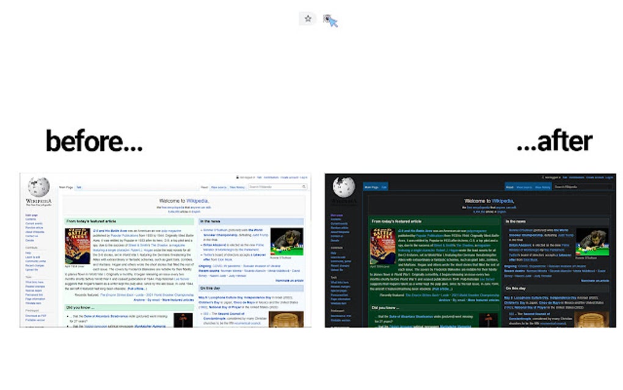This screenshot has width=623, height=390.
Task: Select the Main Page tab
Action: 65,187
